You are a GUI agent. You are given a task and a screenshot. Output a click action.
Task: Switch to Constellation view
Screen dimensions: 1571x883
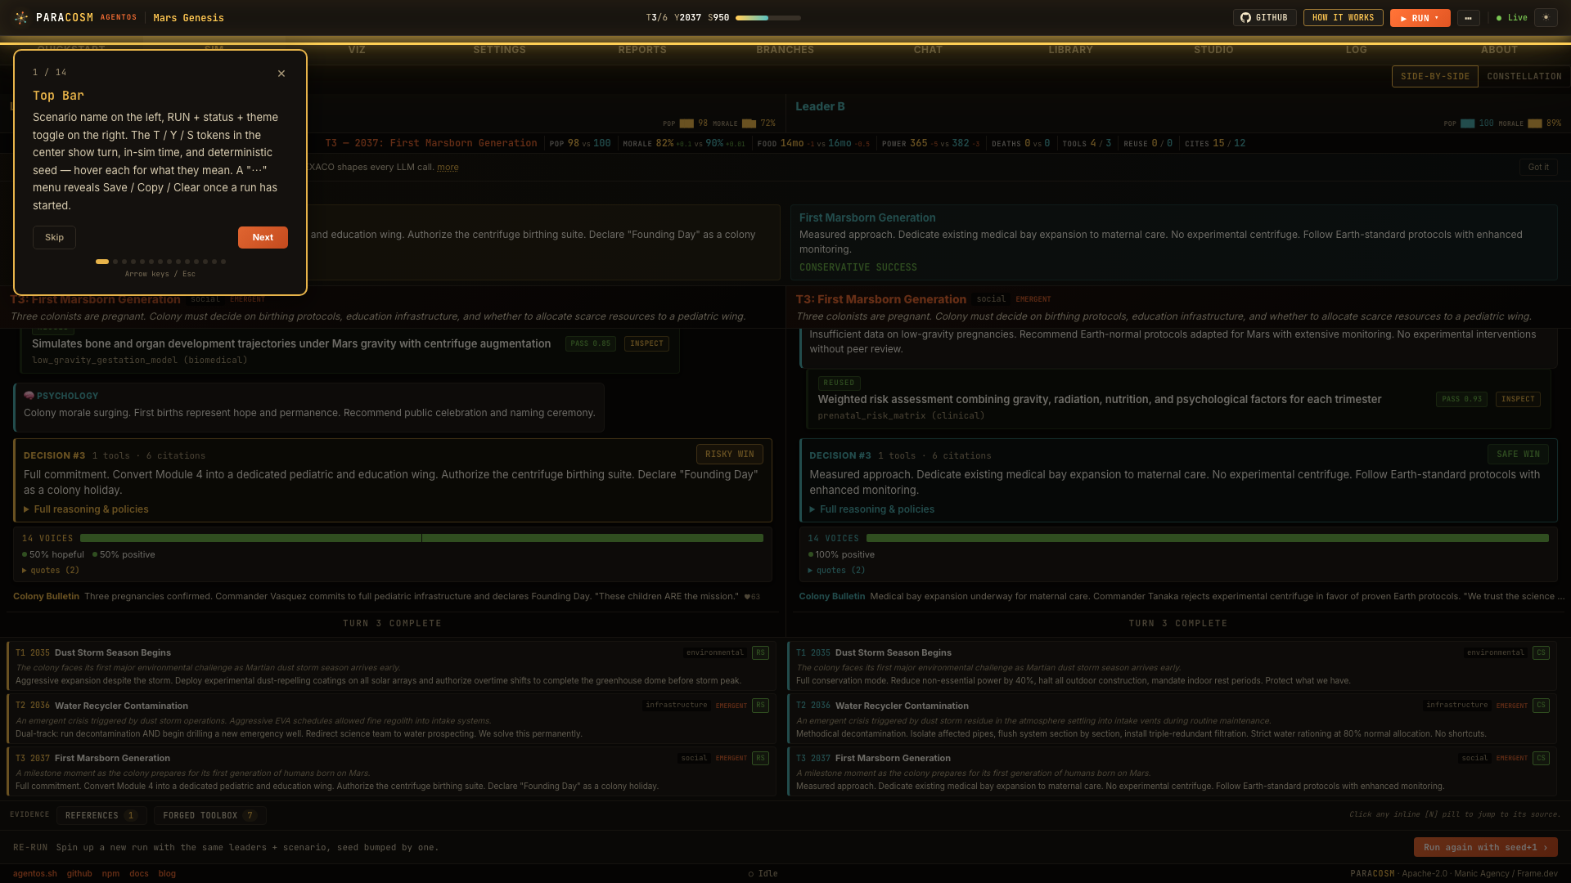click(x=1524, y=77)
